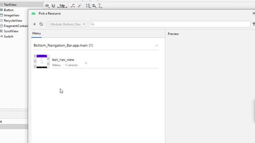Select Button in the palette

pyautogui.click(x=9, y=10)
